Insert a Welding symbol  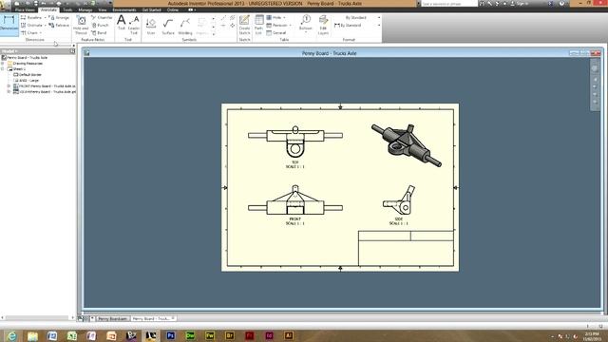pos(185,26)
